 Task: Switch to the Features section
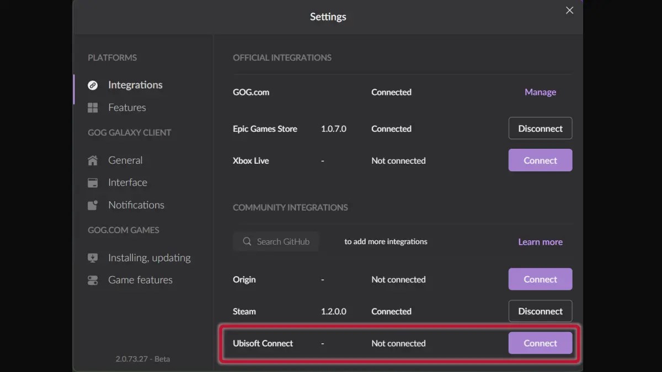(127, 107)
